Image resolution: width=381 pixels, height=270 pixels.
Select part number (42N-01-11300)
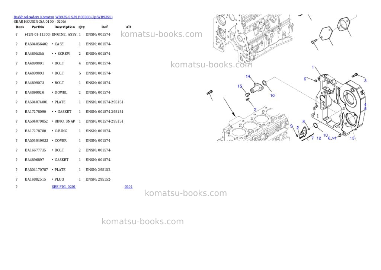pyautogui.click(x=38, y=35)
